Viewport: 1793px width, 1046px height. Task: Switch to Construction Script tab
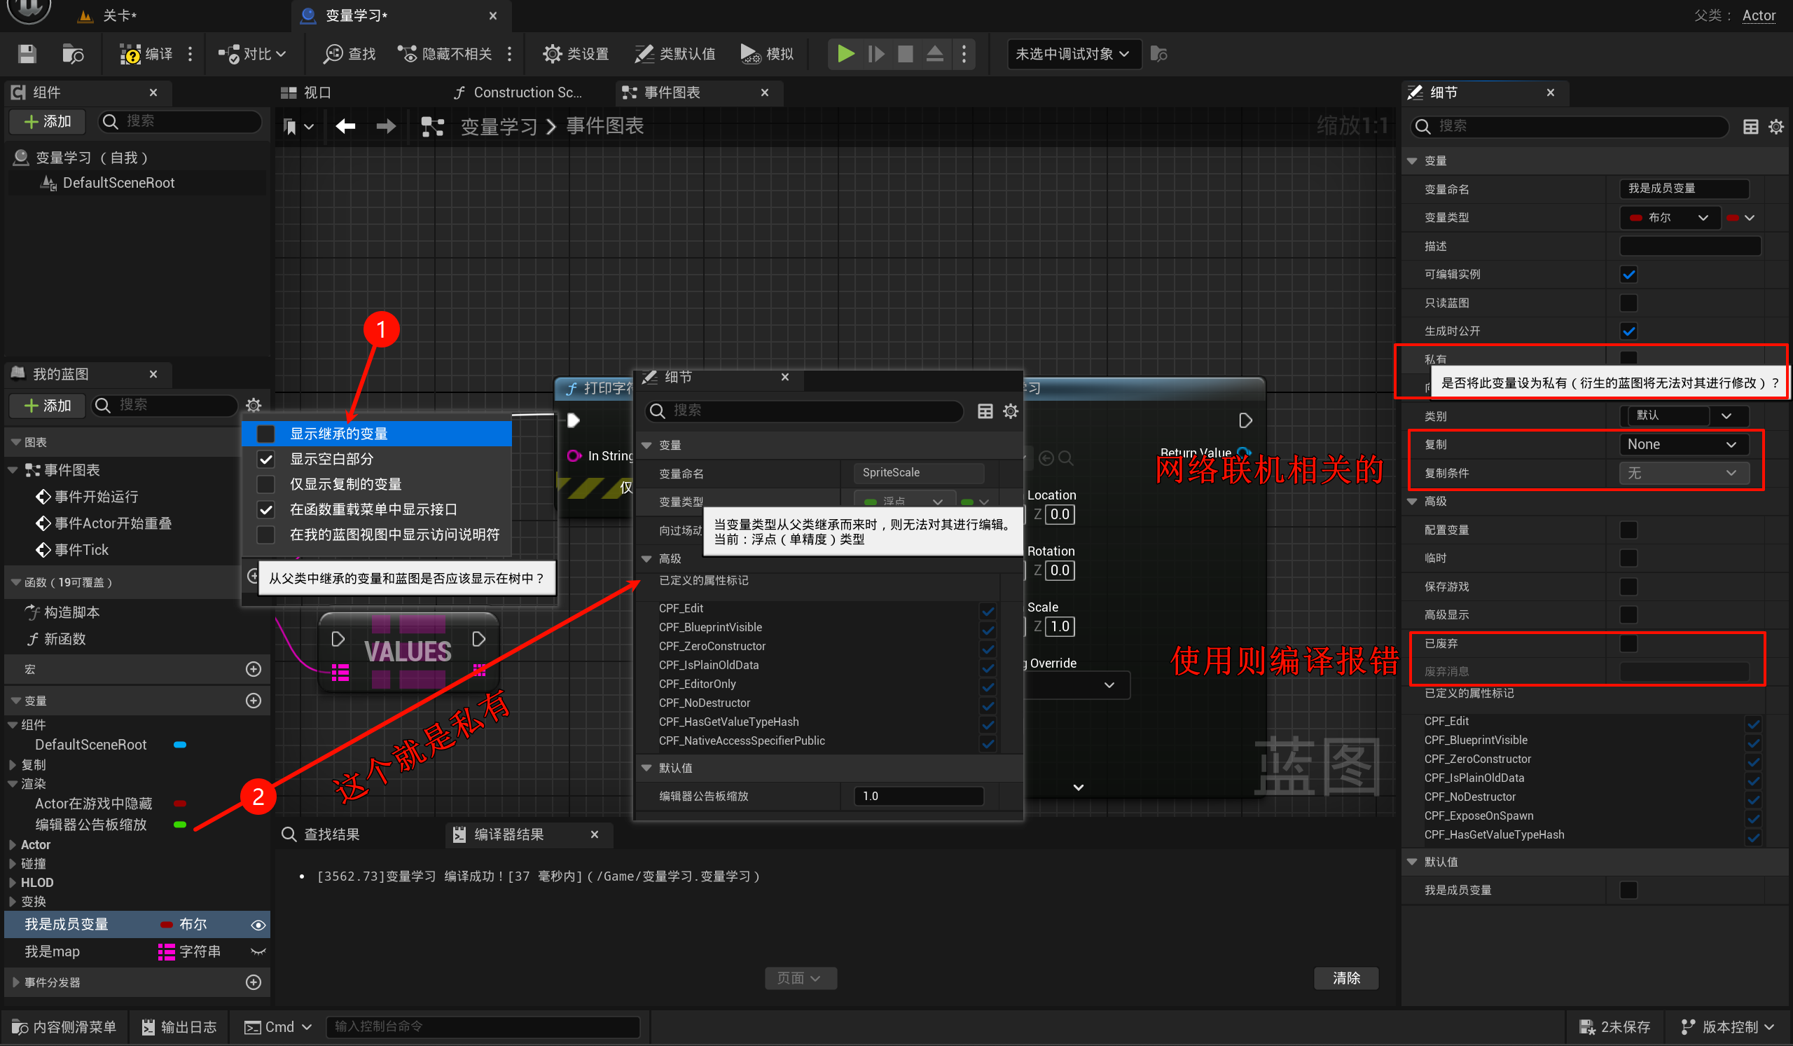pyautogui.click(x=520, y=92)
